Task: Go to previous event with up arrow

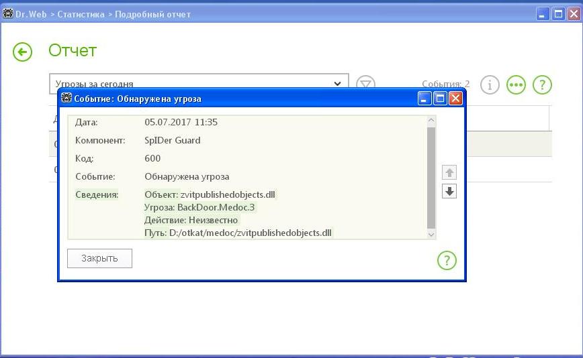Action: [x=449, y=172]
